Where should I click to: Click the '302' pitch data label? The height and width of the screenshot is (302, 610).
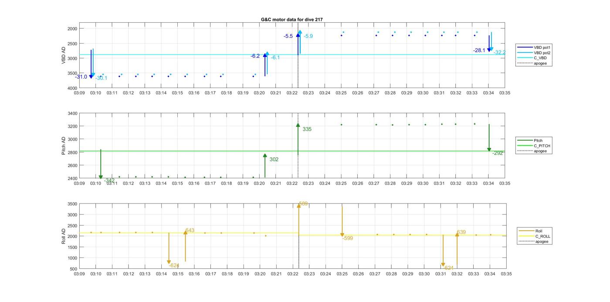pyautogui.click(x=274, y=159)
